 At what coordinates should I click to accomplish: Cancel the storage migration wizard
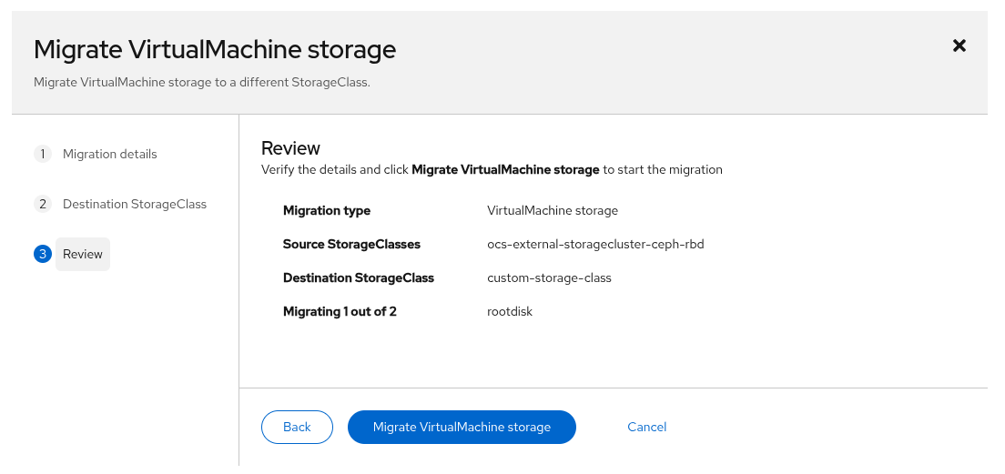(646, 427)
